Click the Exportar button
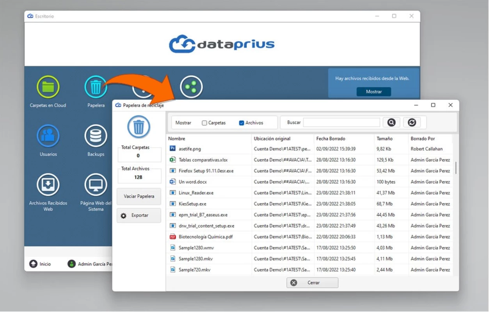The width and height of the screenshot is (489, 312). tap(139, 215)
